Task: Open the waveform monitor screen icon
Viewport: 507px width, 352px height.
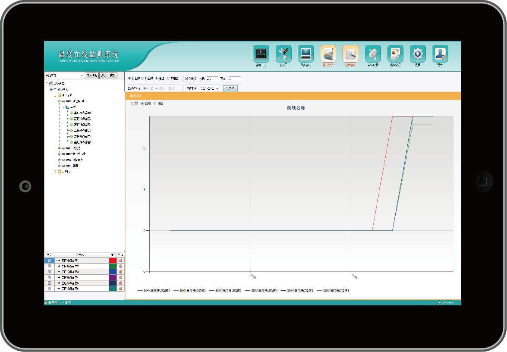Action: tap(261, 53)
